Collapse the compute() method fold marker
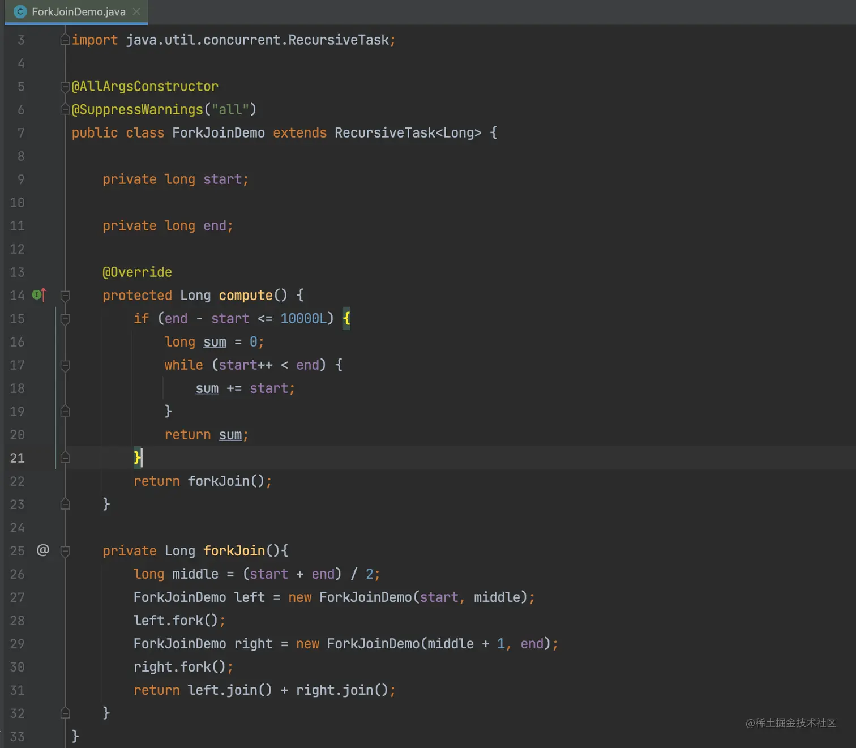The image size is (856, 748). pyautogui.click(x=65, y=296)
